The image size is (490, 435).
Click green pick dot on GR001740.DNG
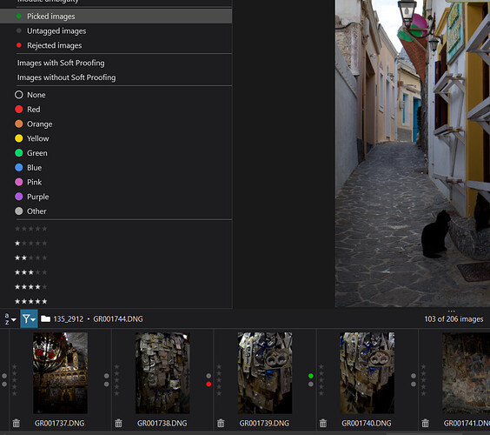pos(311,376)
